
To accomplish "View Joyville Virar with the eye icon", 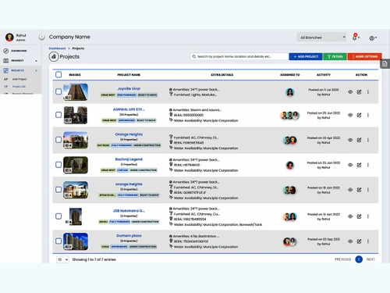I will [350, 92].
